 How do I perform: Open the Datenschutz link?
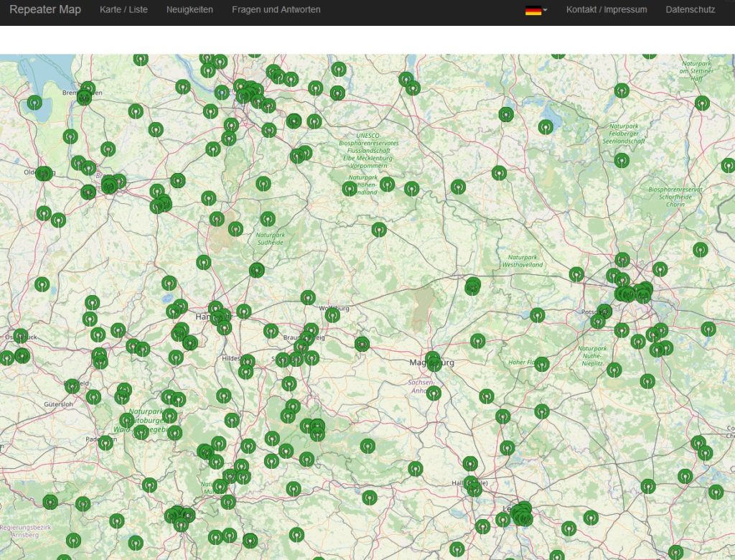690,10
